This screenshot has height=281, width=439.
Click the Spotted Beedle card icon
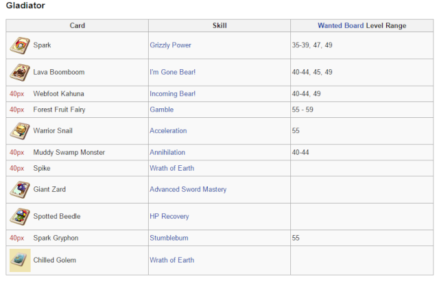pos(20,217)
